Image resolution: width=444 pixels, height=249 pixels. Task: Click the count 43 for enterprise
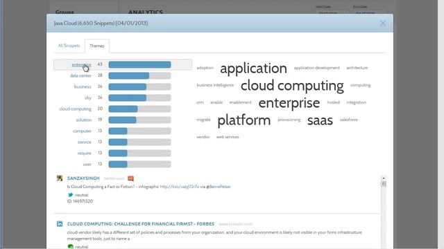coord(100,64)
